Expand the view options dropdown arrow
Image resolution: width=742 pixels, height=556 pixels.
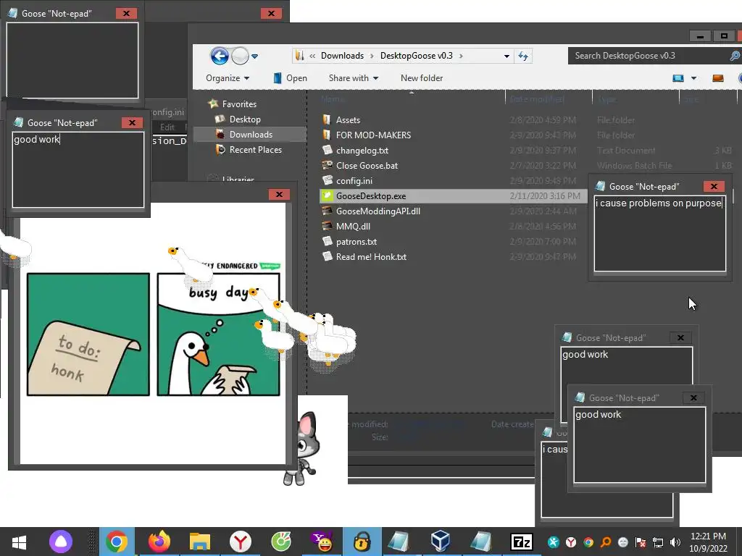click(693, 78)
